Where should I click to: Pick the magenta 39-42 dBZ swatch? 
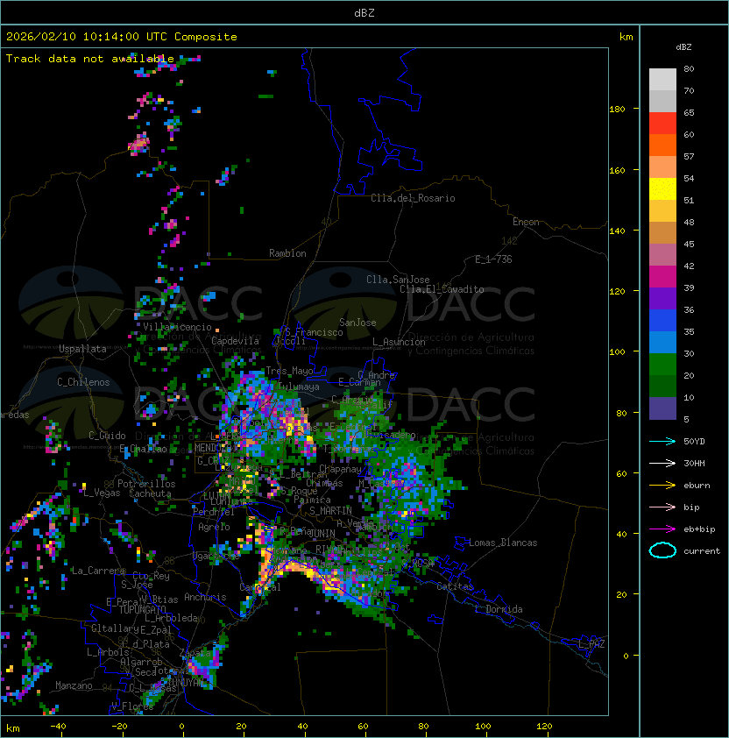point(662,277)
